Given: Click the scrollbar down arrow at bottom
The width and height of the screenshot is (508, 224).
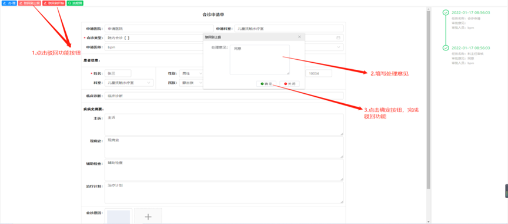Looking at the screenshot, I should click(x=429, y=222).
